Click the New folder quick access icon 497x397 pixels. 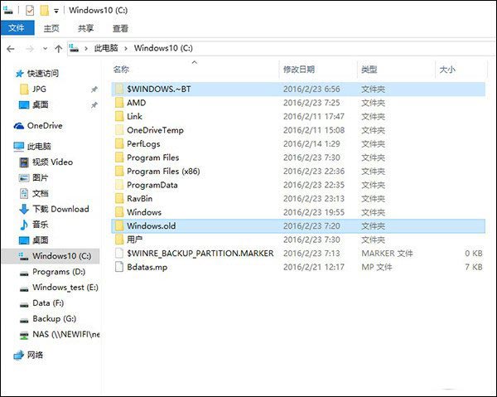tap(45, 11)
